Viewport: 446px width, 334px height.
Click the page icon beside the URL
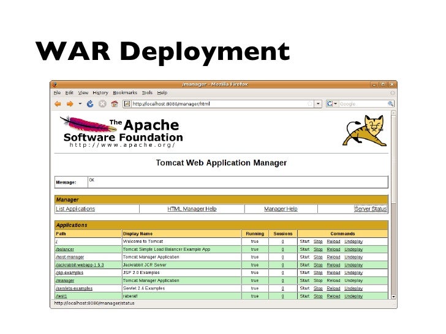127,104
